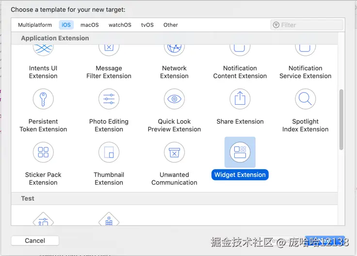Image resolution: width=357 pixels, height=256 pixels.
Task: Switch to the tvOS tab
Action: (147, 25)
